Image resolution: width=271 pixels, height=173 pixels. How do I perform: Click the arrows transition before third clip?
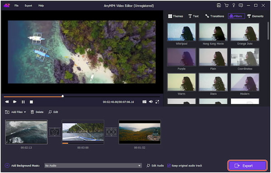pyautogui.click(x=111, y=132)
